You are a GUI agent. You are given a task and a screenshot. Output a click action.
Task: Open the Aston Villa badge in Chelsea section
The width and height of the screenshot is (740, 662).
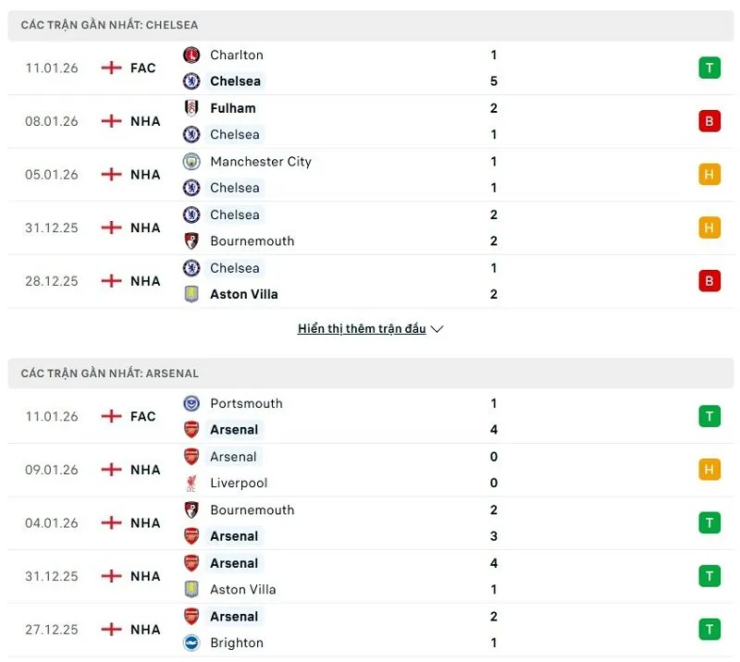click(x=191, y=294)
